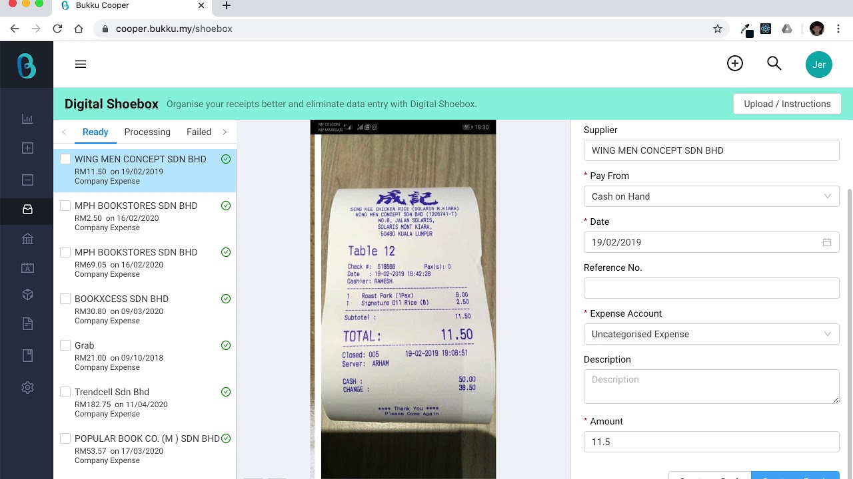Open a new browser tab

click(x=227, y=6)
